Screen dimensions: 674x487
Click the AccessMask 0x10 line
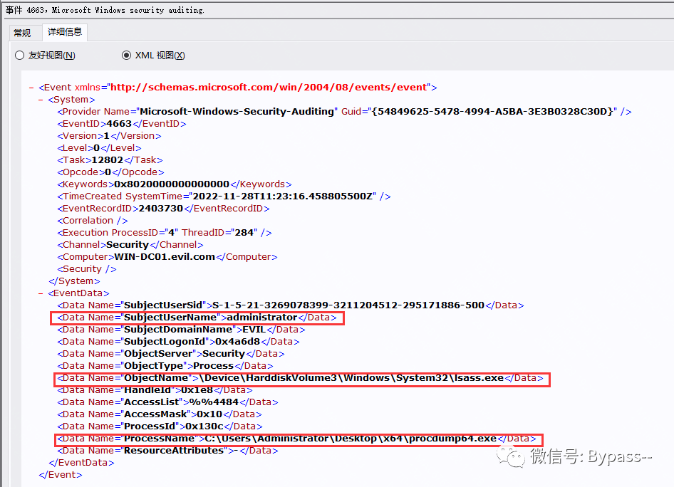[x=160, y=414]
